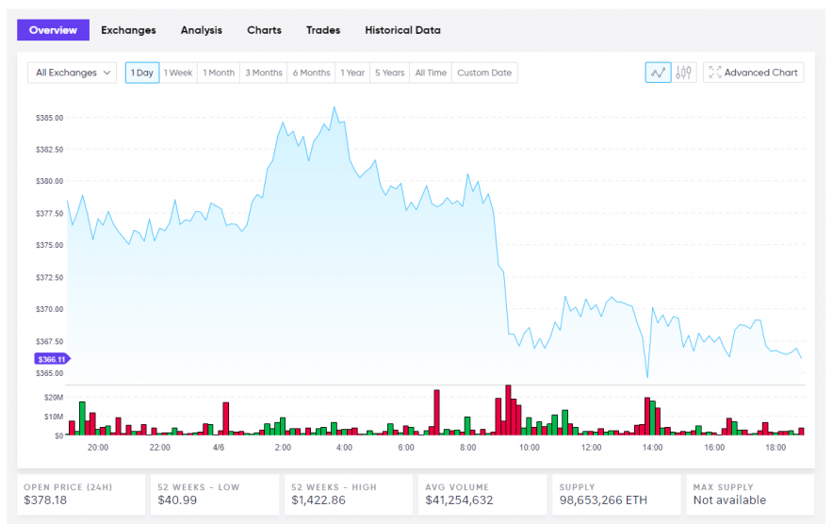Open the Advanced Chart expand icon
This screenshot has height=524, width=833.
(715, 73)
